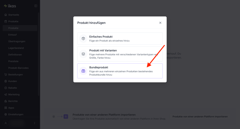Click the Berichte chart icon

pyautogui.click(x=6, y=101)
